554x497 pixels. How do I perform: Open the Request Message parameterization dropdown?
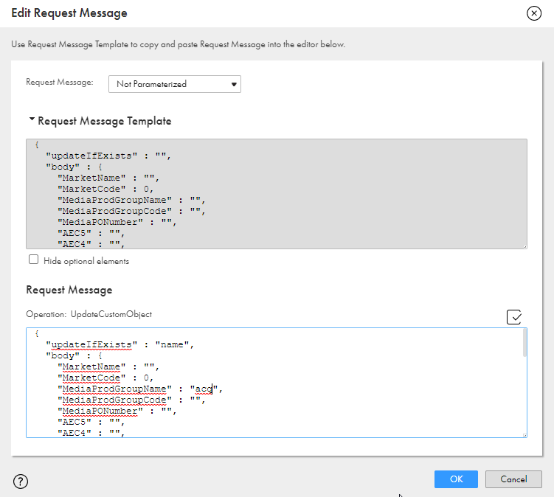(175, 84)
